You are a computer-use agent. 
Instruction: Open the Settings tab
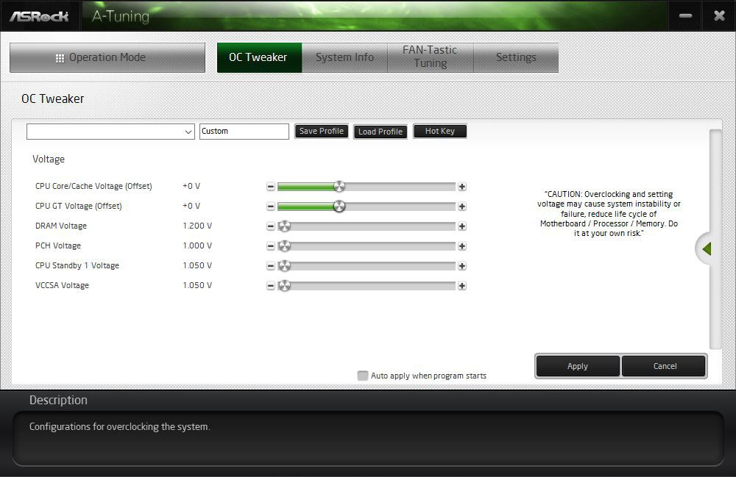516,57
